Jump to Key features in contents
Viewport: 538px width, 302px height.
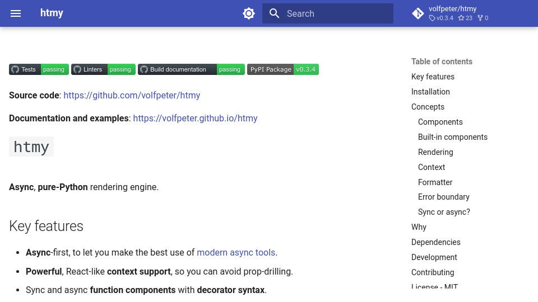pos(433,77)
